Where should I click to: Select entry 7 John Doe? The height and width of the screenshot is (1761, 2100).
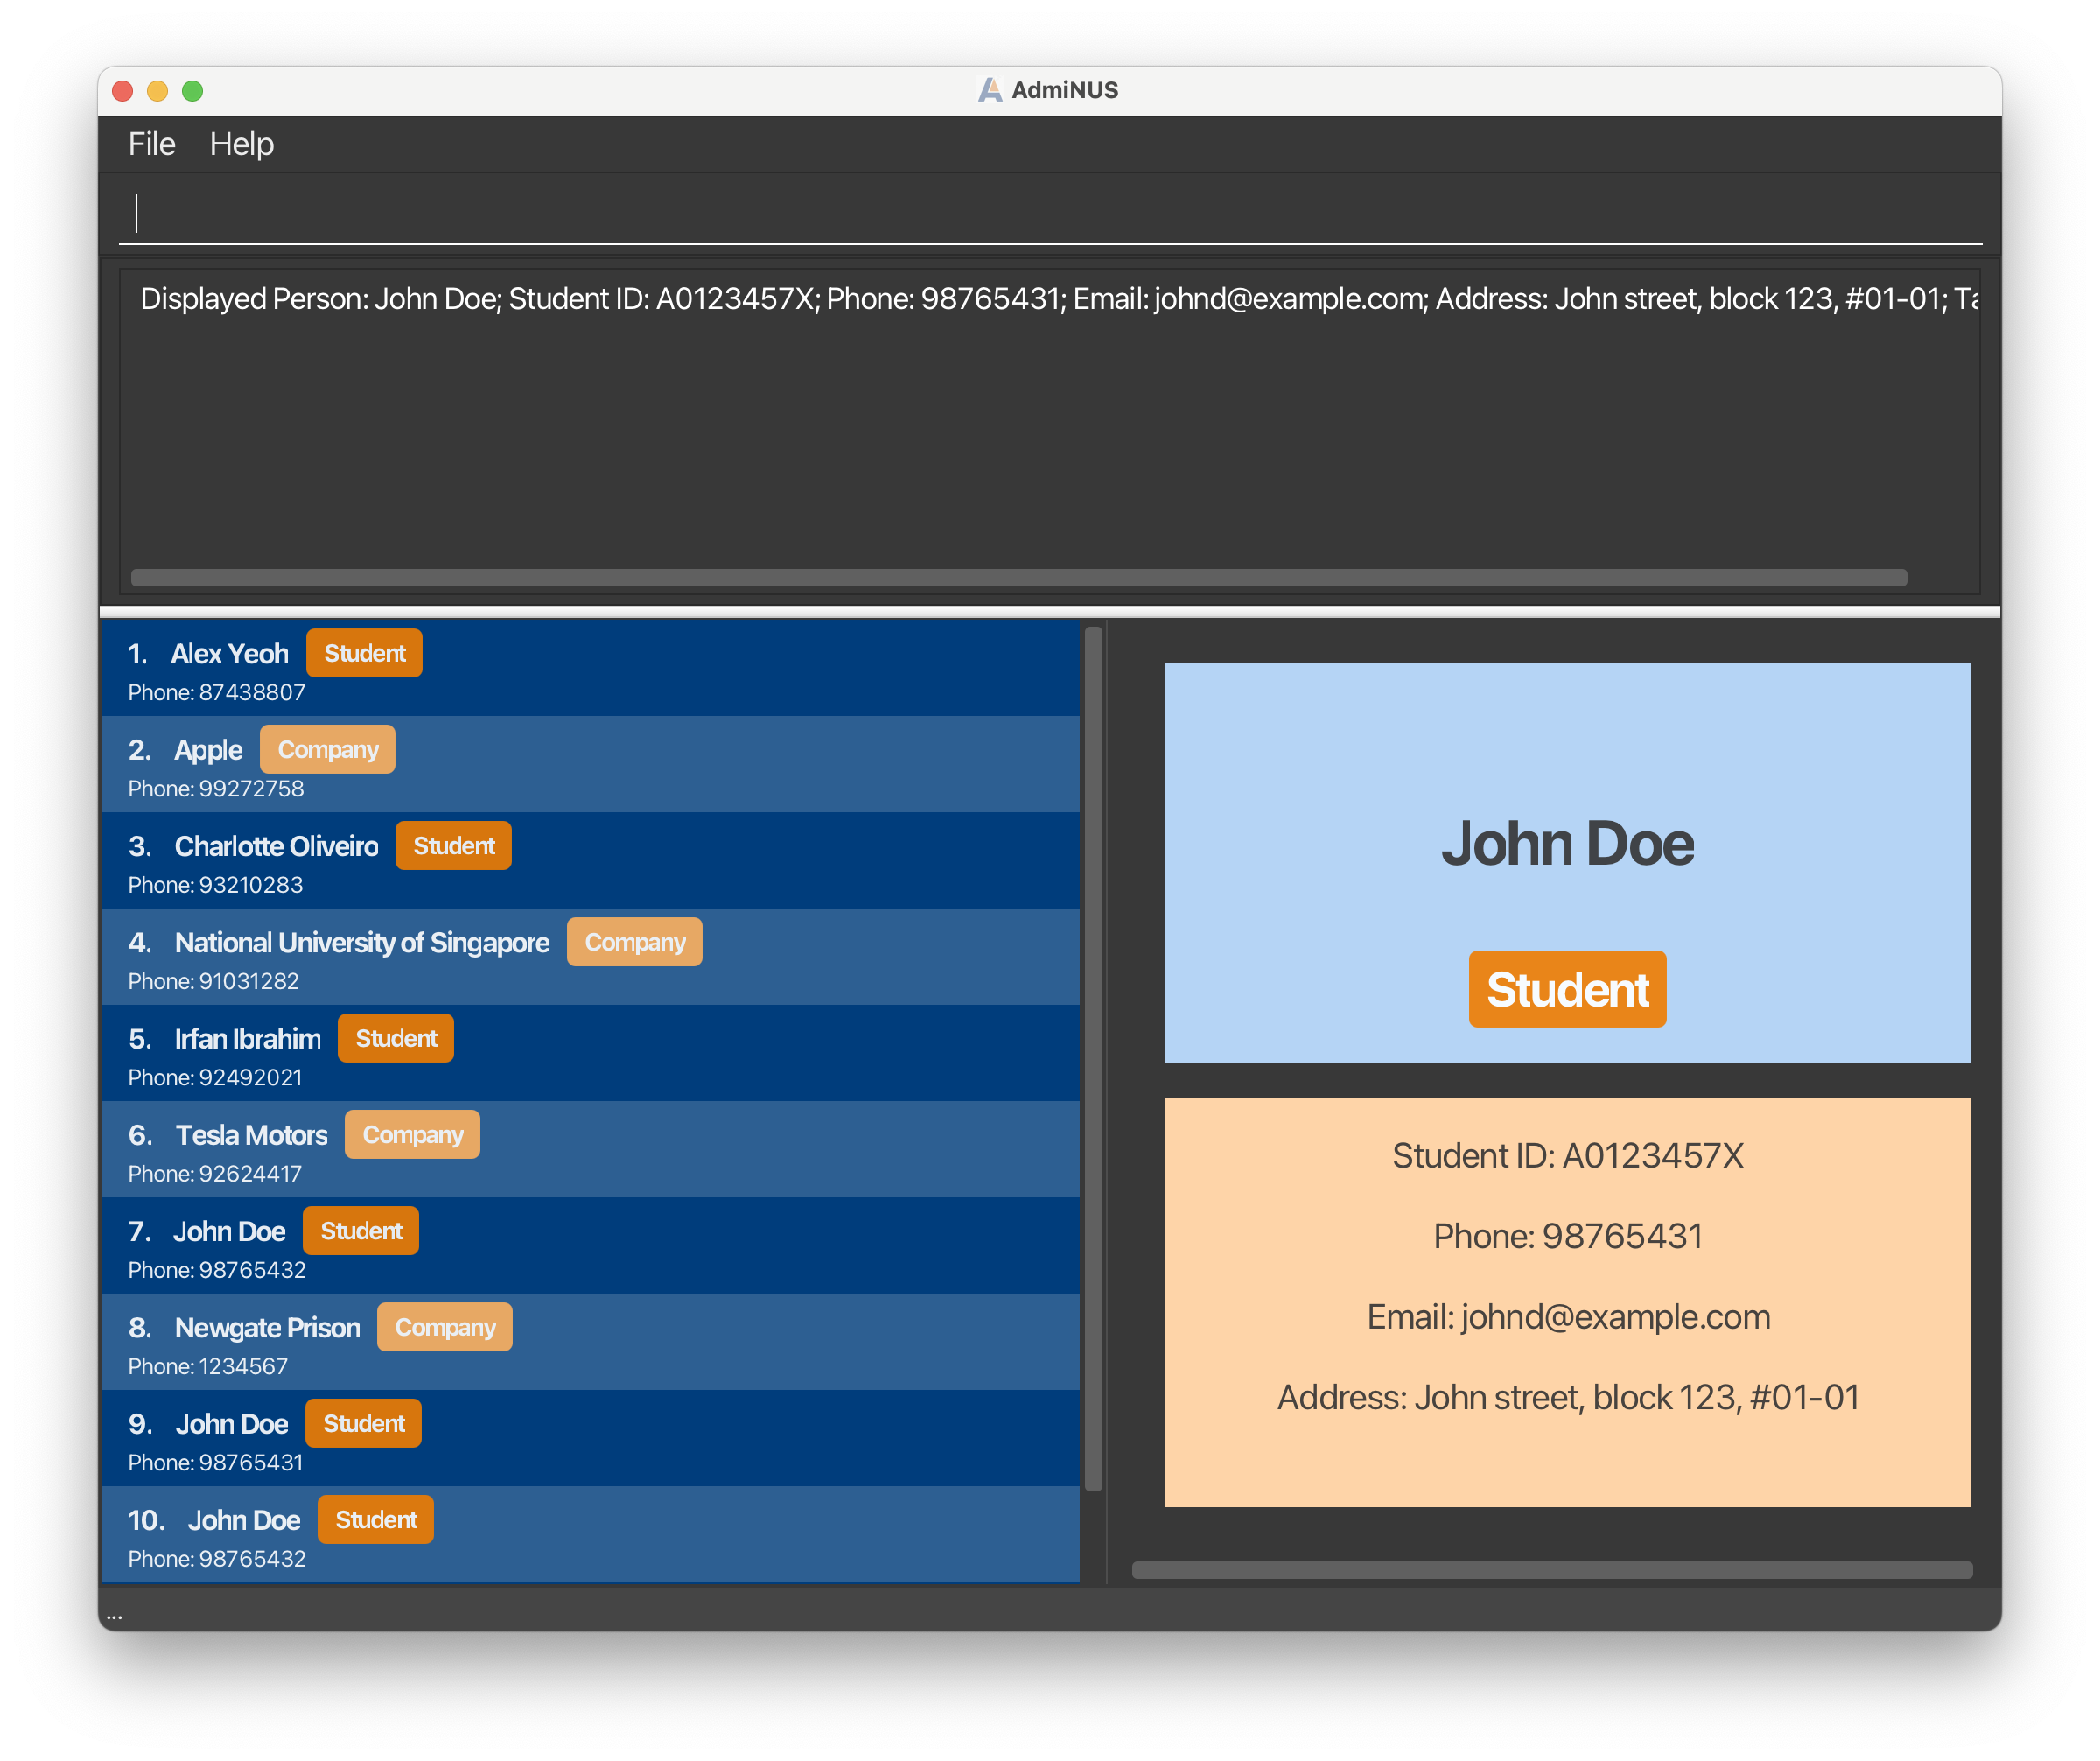229,1231
